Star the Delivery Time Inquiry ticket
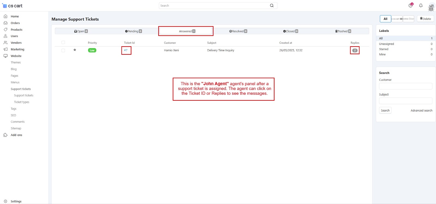This screenshot has height=204, width=436. coord(75,50)
